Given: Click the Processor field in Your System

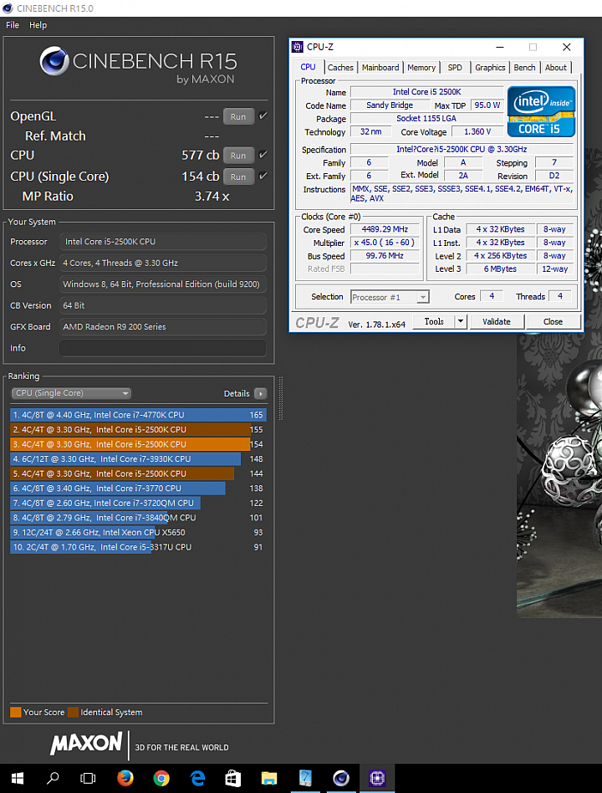Looking at the screenshot, I should tap(163, 241).
